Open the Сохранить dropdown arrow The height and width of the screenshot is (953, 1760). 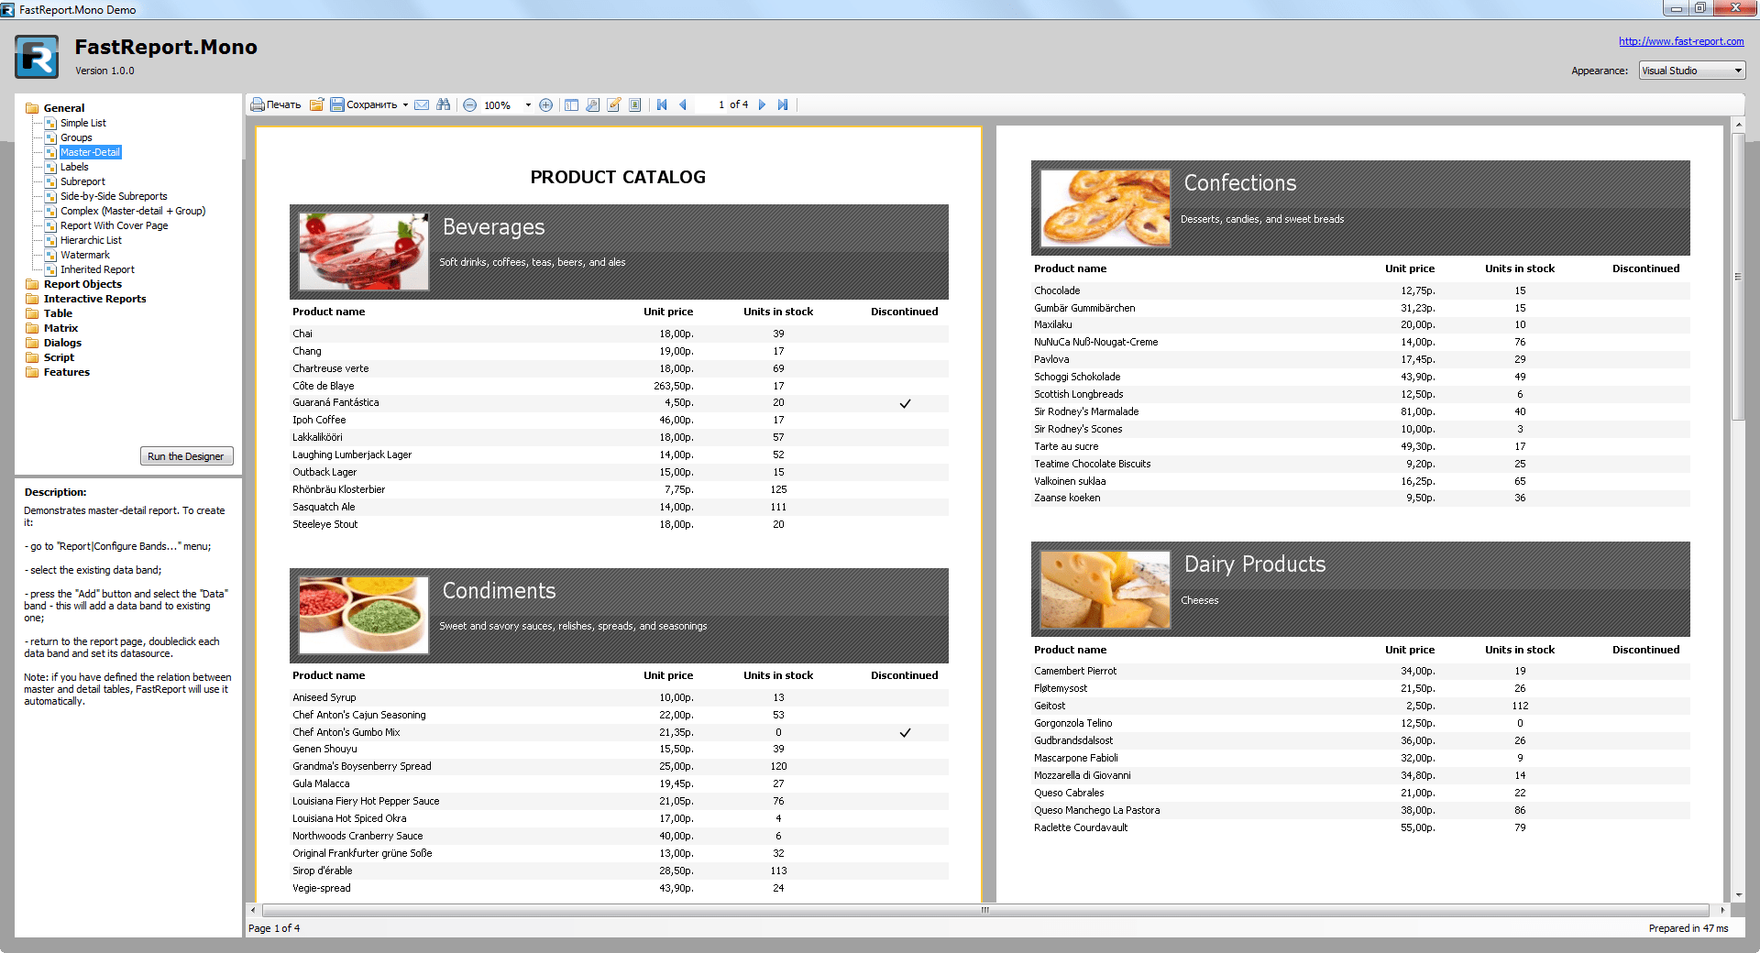pos(405,104)
